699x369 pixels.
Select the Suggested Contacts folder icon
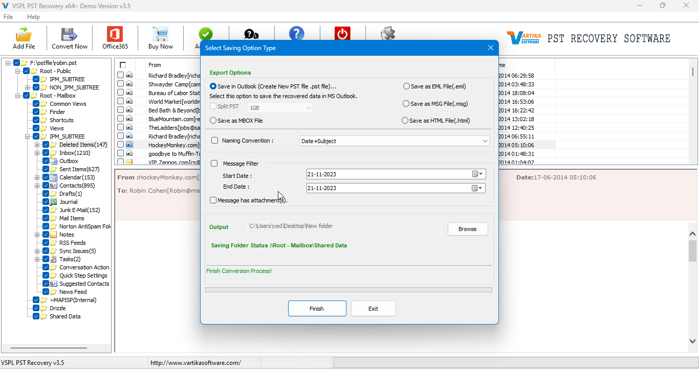(x=53, y=284)
